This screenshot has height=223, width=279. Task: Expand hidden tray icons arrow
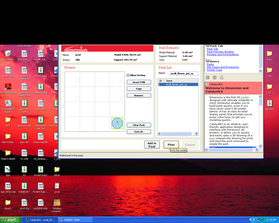251,220
